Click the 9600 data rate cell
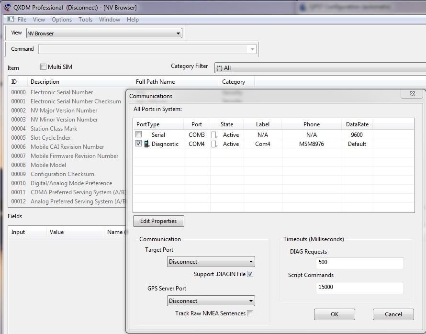Image resolution: width=426 pixels, height=334 pixels. pos(357,134)
